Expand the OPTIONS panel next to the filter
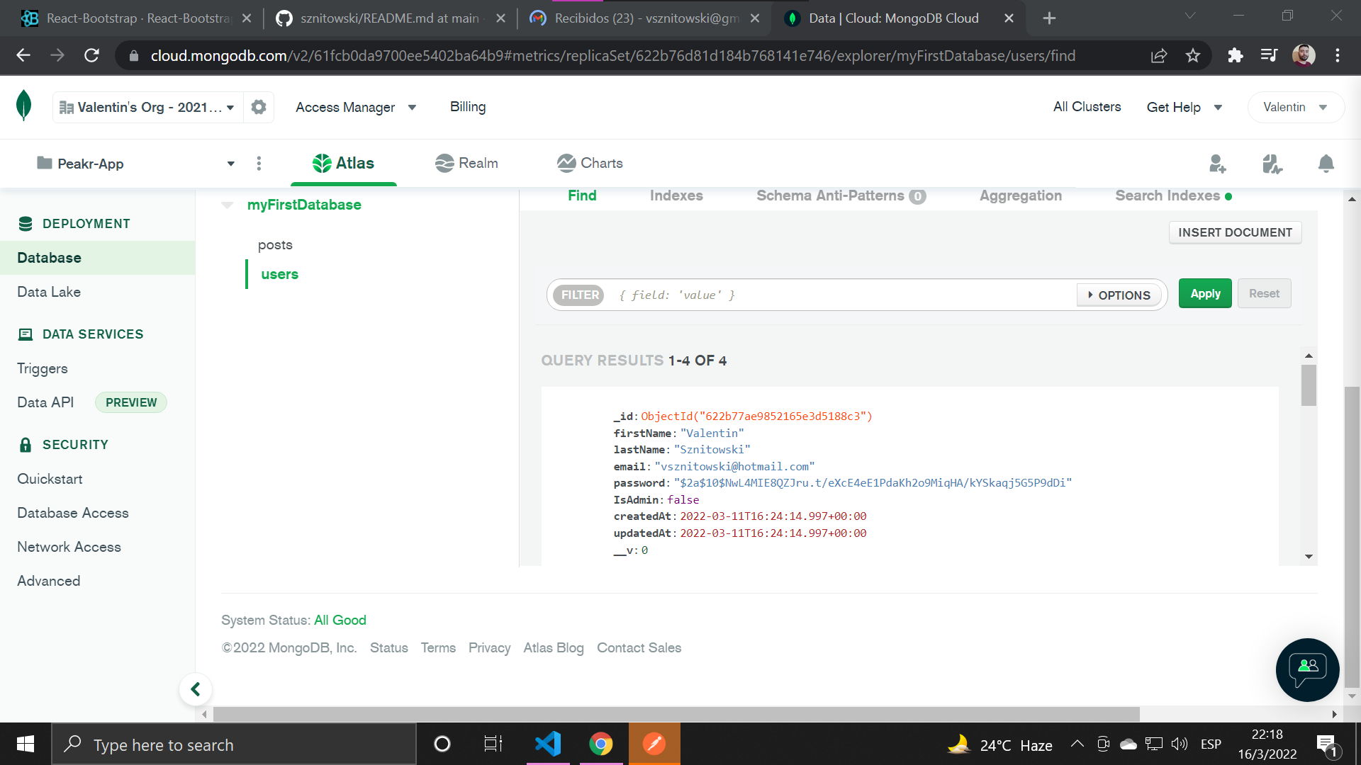This screenshot has height=765, width=1361. (x=1119, y=295)
